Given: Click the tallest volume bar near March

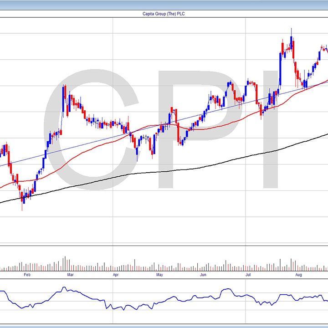Looking at the screenshot, I should pos(65,263).
